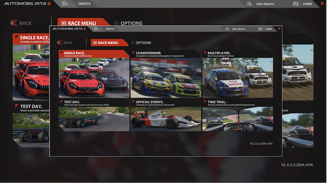
Task: Click profile icon beside John Munro, front window
Action: pyautogui.click(x=227, y=29)
